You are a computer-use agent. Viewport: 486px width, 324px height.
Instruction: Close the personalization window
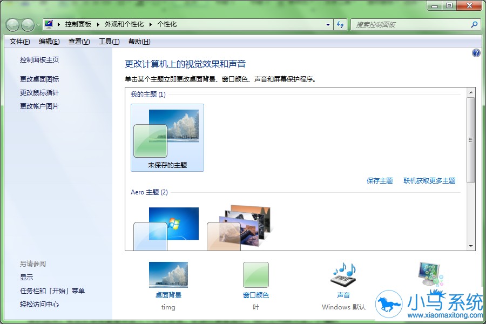coord(469,6)
